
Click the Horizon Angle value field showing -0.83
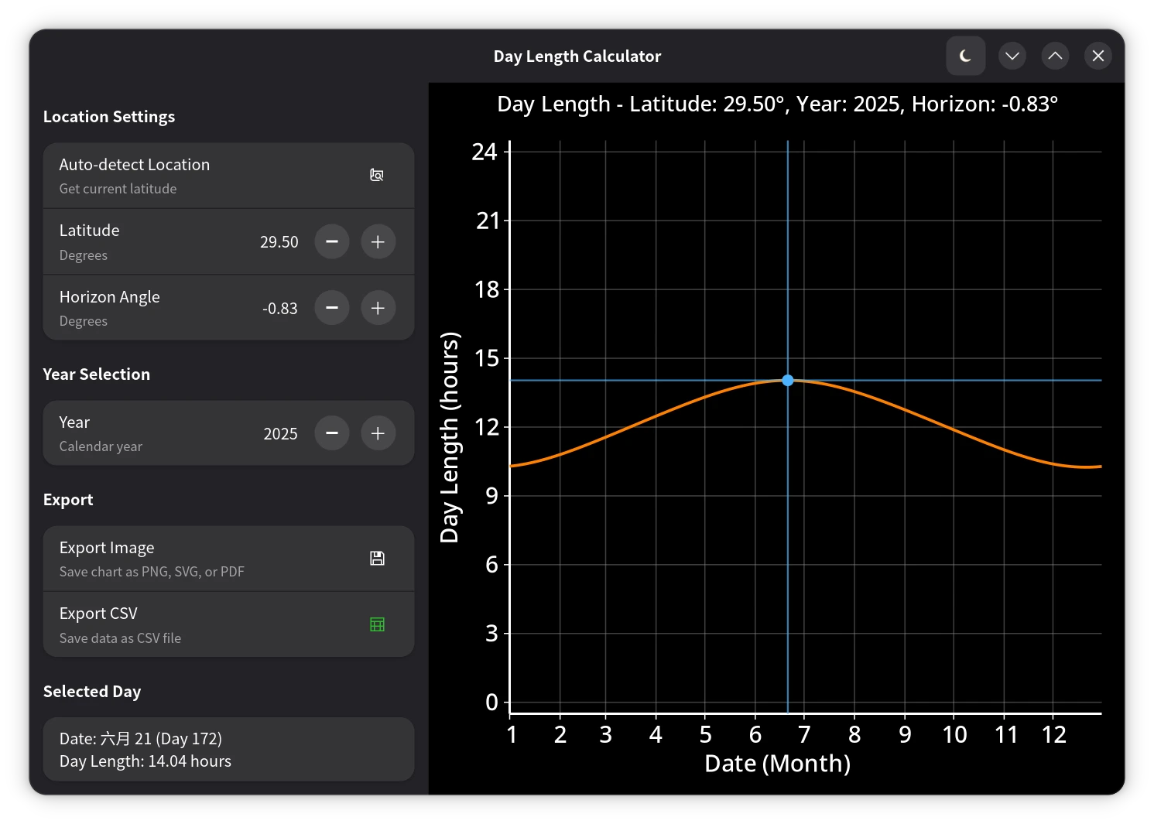pos(279,308)
